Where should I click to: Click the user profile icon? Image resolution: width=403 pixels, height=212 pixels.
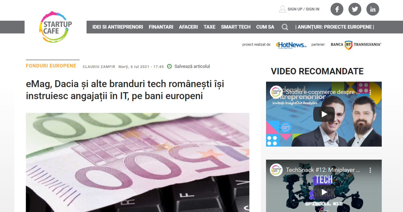282,9
